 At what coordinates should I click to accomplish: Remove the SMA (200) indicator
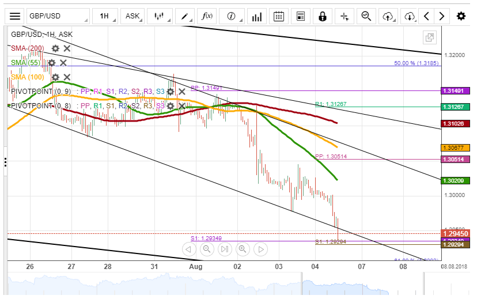(67, 48)
